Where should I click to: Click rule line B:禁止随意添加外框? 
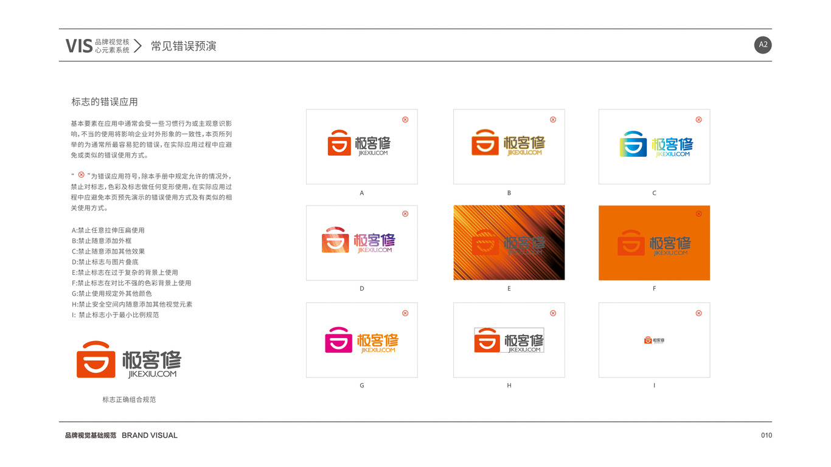(102, 241)
